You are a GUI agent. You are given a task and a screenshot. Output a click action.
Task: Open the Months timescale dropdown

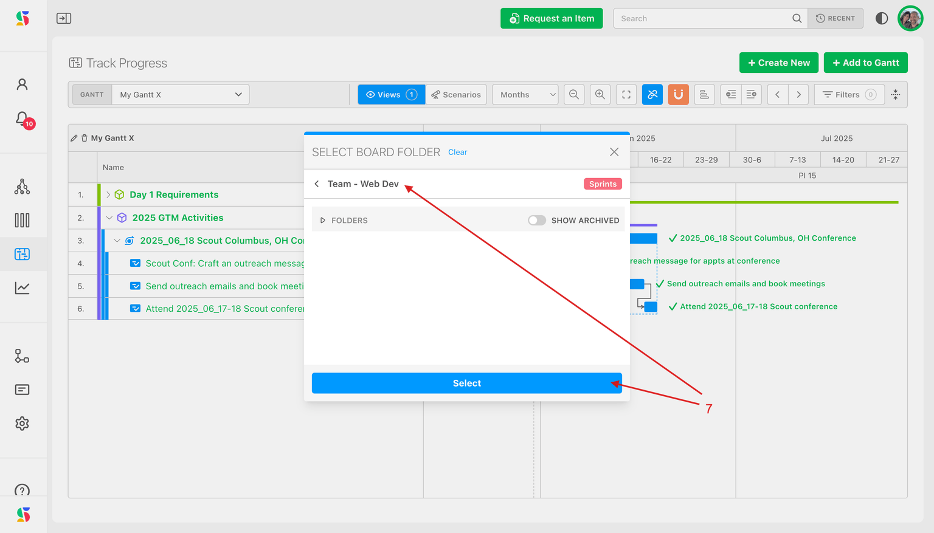click(525, 95)
